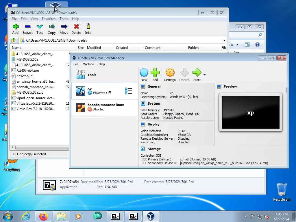Click the VirtualBox Discard icon

(x=184, y=75)
